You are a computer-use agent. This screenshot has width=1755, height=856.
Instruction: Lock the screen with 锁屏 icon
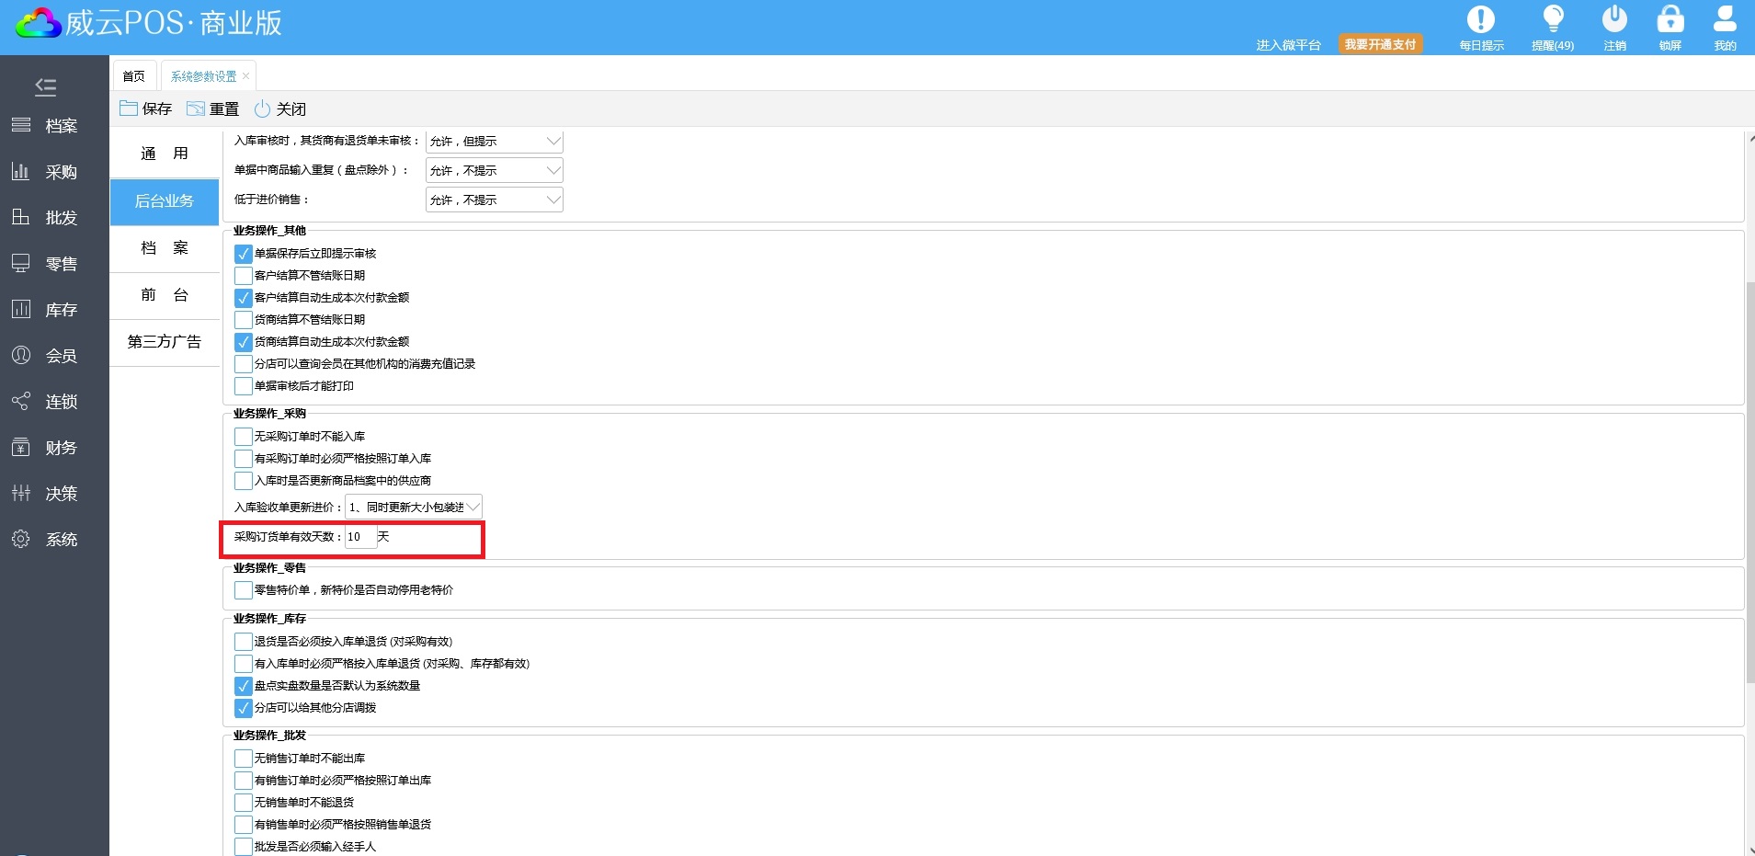1670,20
